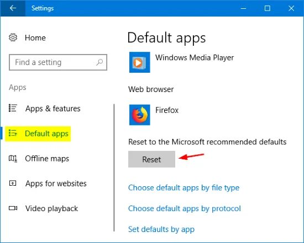This screenshot has width=304, height=243.
Task: Click the Reset button
Action: (151, 159)
